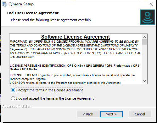Click the Qimera Setup installer icon in title bar
Image resolution: width=157 pixels, height=123 pixels.
(4, 4)
